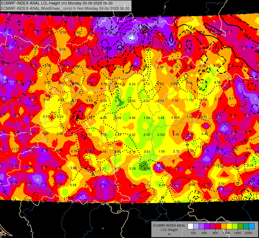
Task: Click the wind shear value 1.10
Action: point(189,100)
